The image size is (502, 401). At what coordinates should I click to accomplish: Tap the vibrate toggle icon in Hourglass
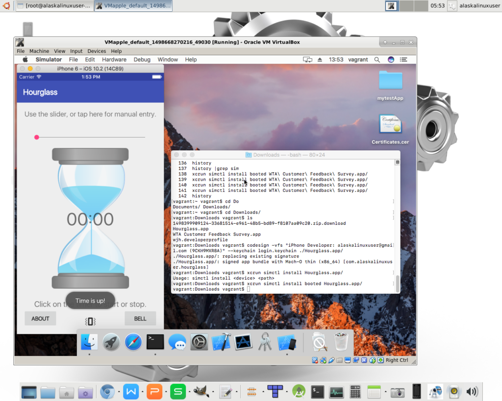point(90,321)
